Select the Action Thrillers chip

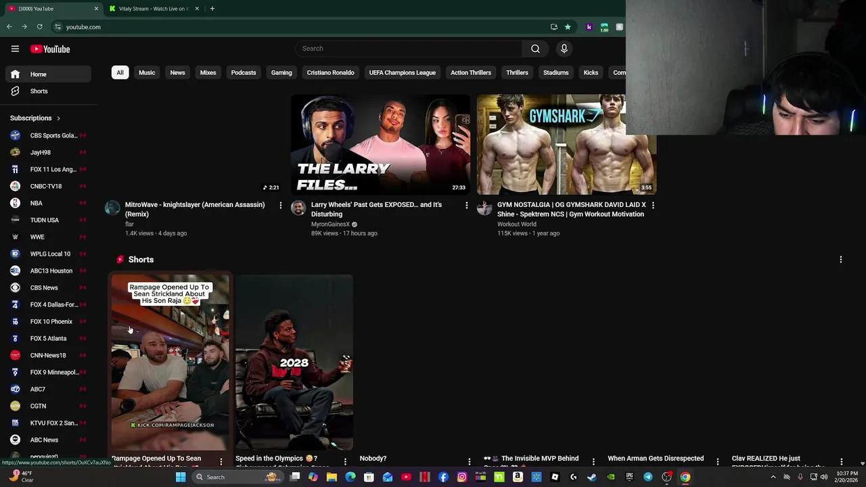point(471,72)
